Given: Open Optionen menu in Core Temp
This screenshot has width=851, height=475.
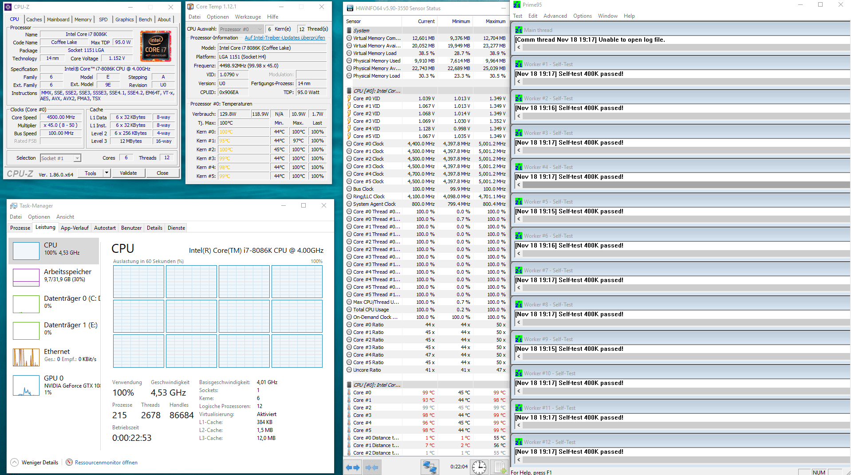Looking at the screenshot, I should [x=218, y=17].
